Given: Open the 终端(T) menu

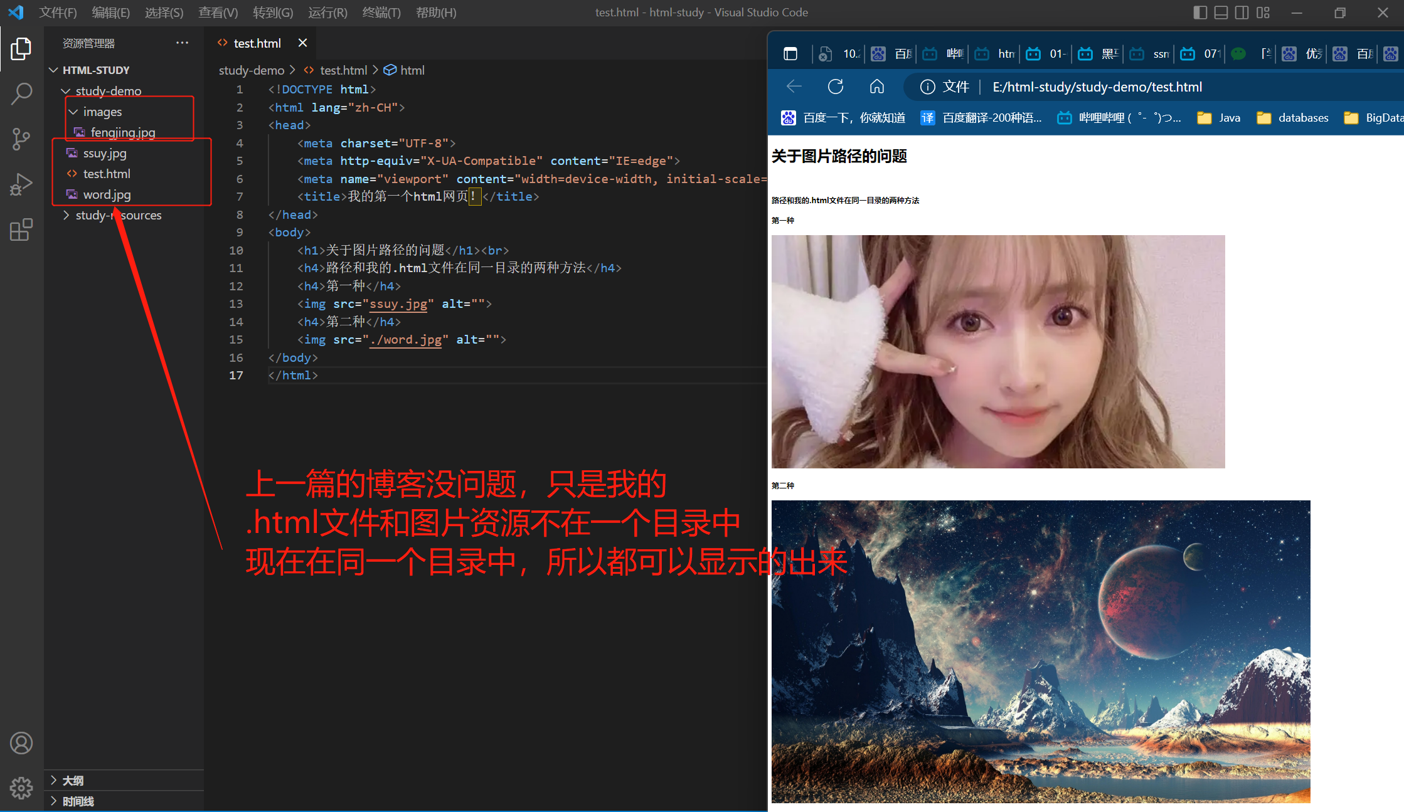Looking at the screenshot, I should [x=381, y=13].
